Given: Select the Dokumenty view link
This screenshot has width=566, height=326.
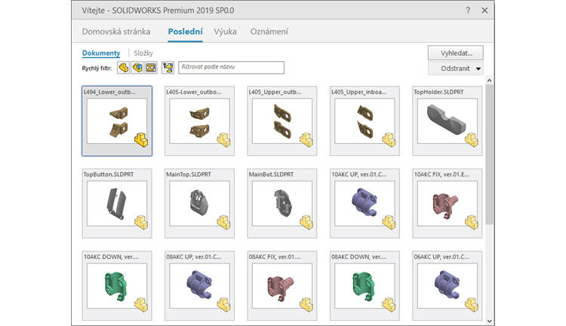Looking at the screenshot, I should tap(101, 53).
